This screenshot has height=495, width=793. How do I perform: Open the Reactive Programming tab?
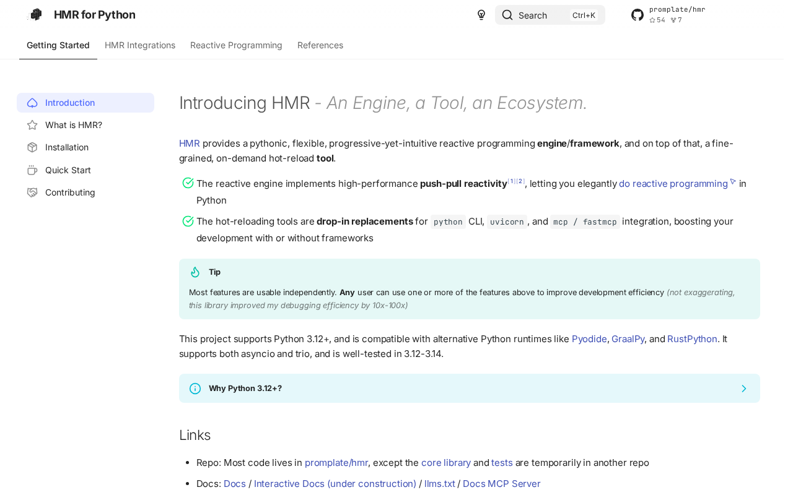pos(236,45)
